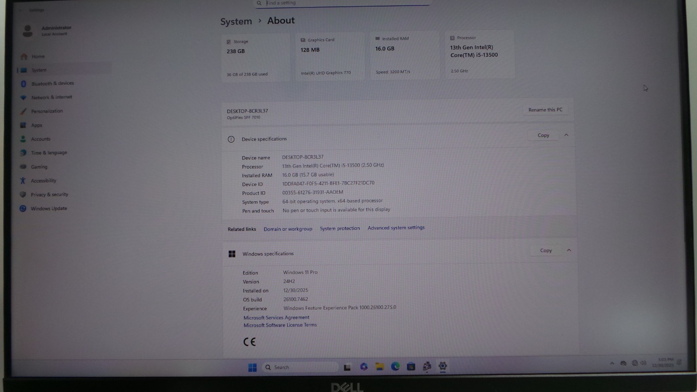Image resolution: width=697 pixels, height=392 pixels.
Task: Open Windows Update icon in sidebar
Action: click(23, 209)
